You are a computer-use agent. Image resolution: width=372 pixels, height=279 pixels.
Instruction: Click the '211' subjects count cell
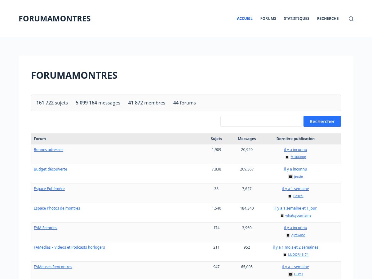[216, 247]
